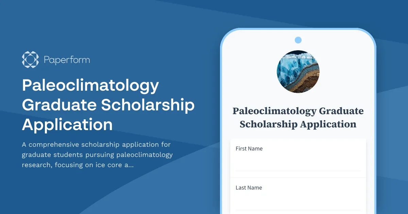Click the 'Scholarship Application' title text
Screen dimensions: 408x214
coord(297,124)
